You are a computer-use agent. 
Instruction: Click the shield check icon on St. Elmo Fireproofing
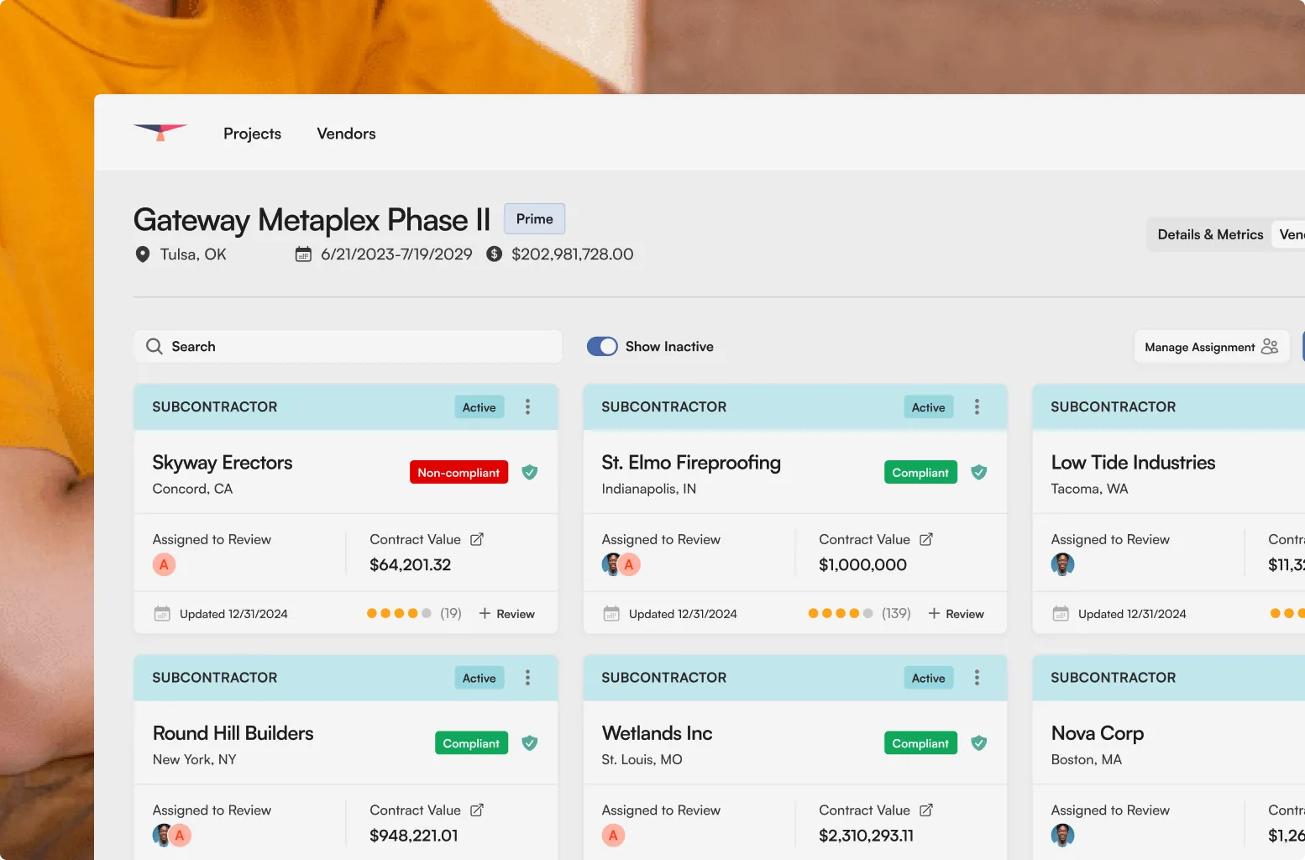tap(979, 472)
